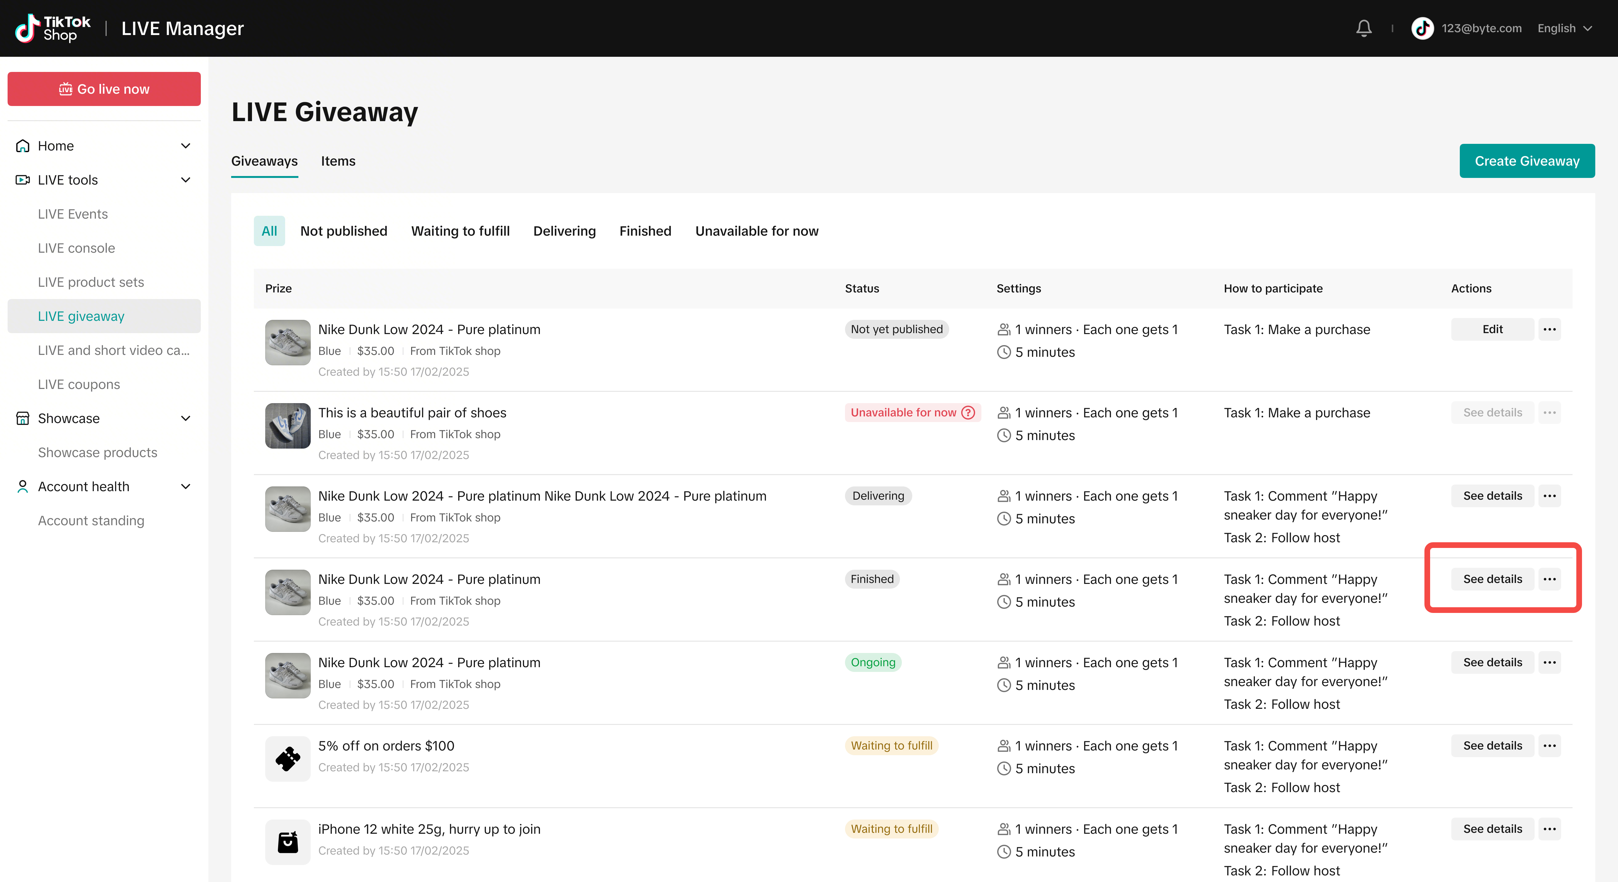The height and width of the screenshot is (882, 1618).
Task: Click the Not yet published status badge
Action: 897,329
